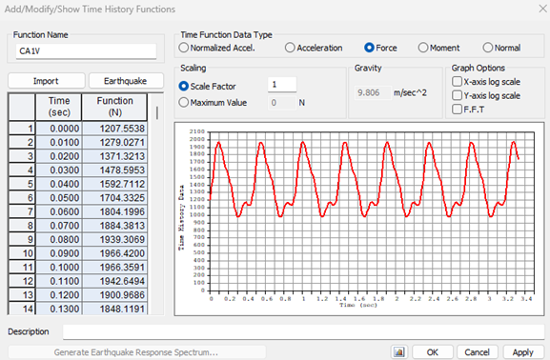Screen dimensions: 550x360
Task: Select function value 1279.0271
Action: pos(114,142)
